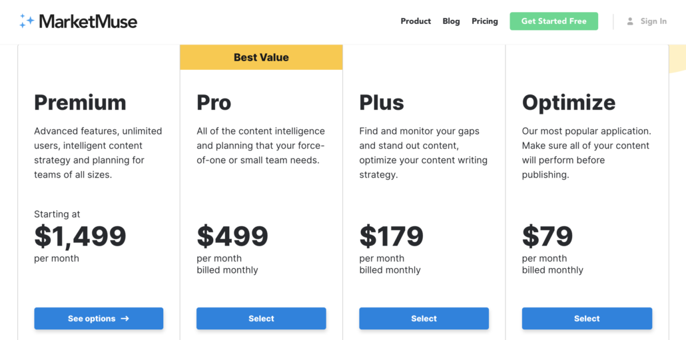Click the $179 Plus price
This screenshot has height=340, width=686.
coord(392,236)
